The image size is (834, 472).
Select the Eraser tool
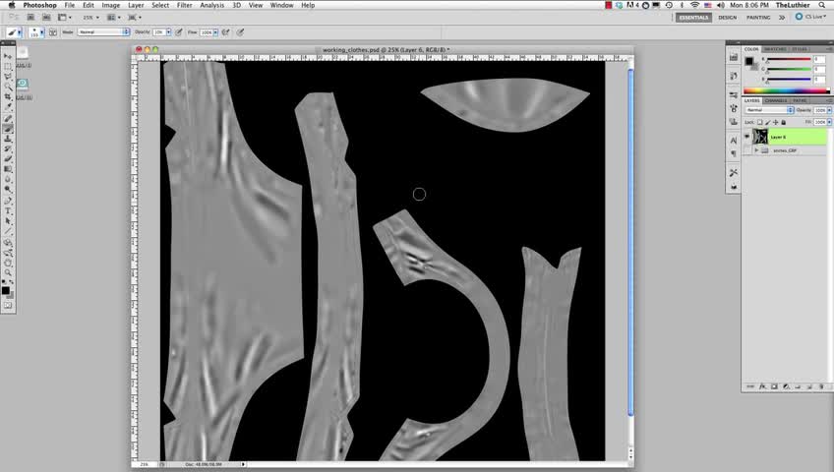[8, 158]
